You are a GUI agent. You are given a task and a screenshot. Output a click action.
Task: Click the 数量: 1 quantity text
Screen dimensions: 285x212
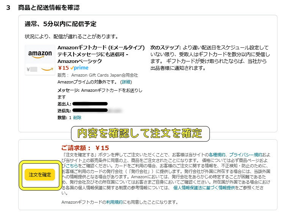point(64,118)
